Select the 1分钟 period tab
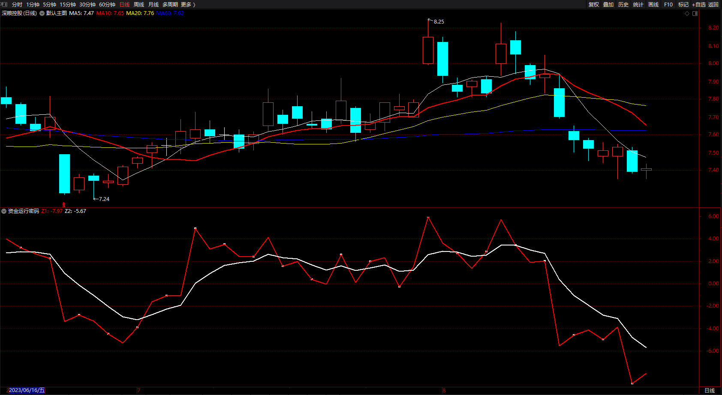This screenshot has width=722, height=395. coord(33,5)
